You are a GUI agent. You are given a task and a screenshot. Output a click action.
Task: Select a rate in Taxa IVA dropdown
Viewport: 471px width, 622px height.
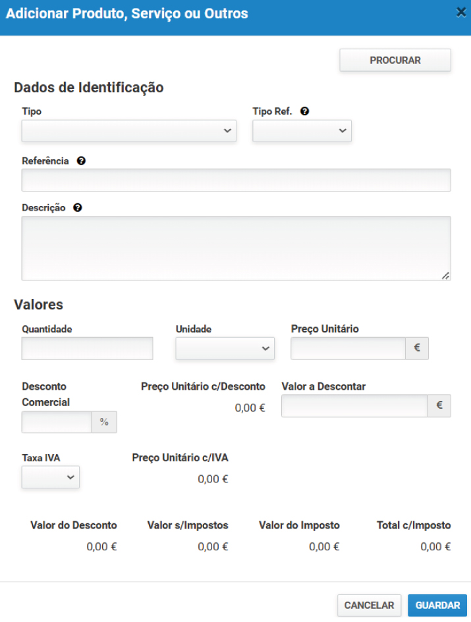coord(51,477)
